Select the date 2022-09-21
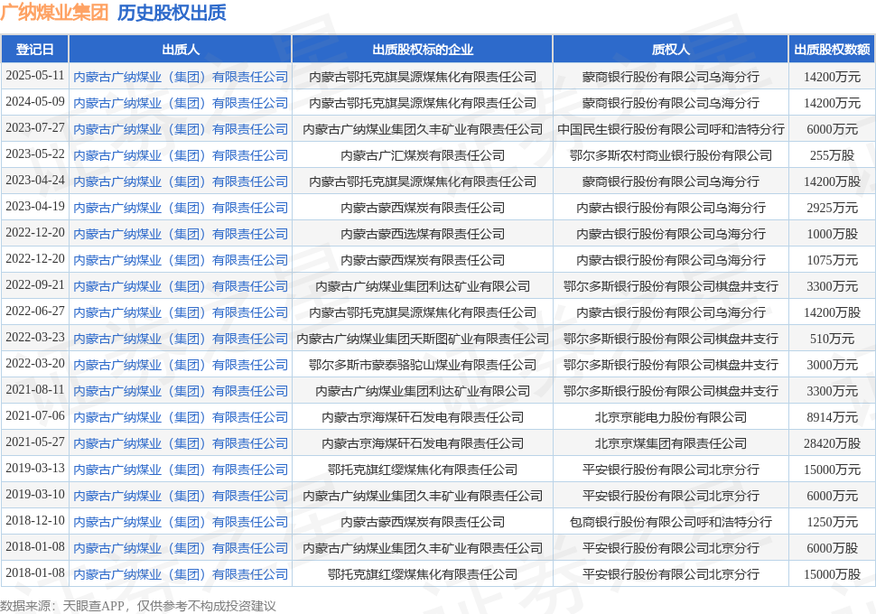The width and height of the screenshot is (876, 614). [34, 285]
